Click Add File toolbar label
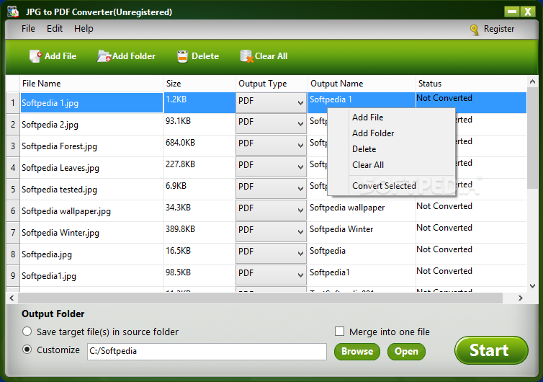The width and height of the screenshot is (543, 382). click(x=60, y=56)
